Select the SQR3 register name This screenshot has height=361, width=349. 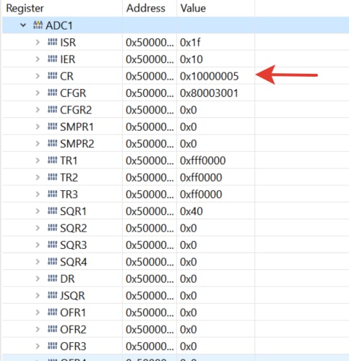coord(73,245)
